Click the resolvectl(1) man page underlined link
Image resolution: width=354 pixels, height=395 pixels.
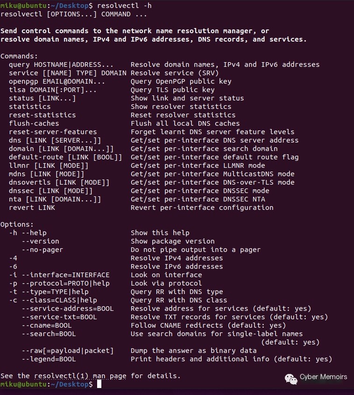pos(80,376)
